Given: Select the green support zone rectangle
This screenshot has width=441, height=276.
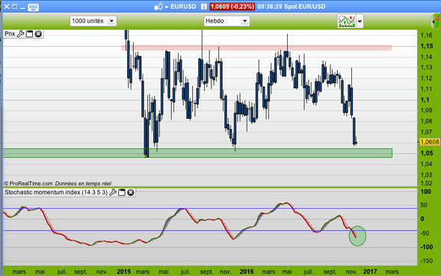Looking at the screenshot, I should click(x=197, y=153).
